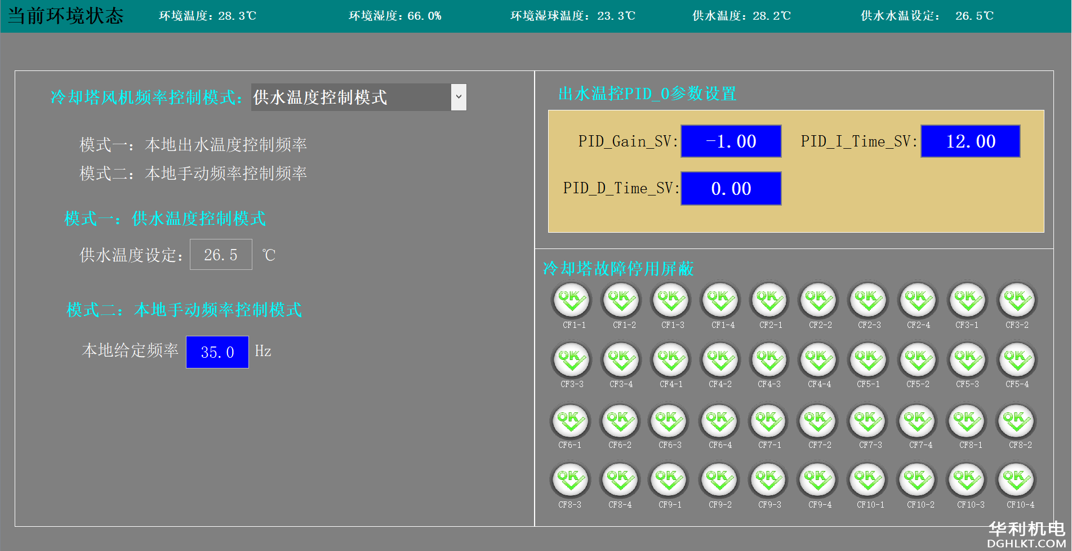This screenshot has width=1072, height=551.
Task: Open the fan frequency control mode dropdown arrow
Action: pos(459,97)
